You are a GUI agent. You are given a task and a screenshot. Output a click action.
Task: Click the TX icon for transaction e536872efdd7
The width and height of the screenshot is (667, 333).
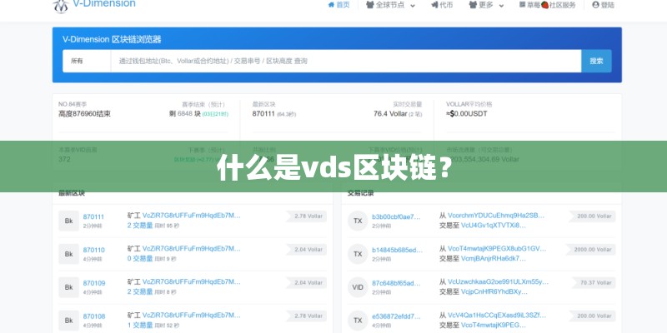click(358, 321)
